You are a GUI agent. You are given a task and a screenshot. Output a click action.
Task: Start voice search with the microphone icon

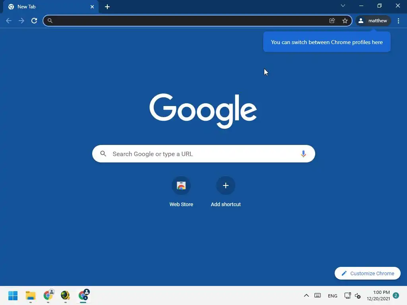click(303, 154)
